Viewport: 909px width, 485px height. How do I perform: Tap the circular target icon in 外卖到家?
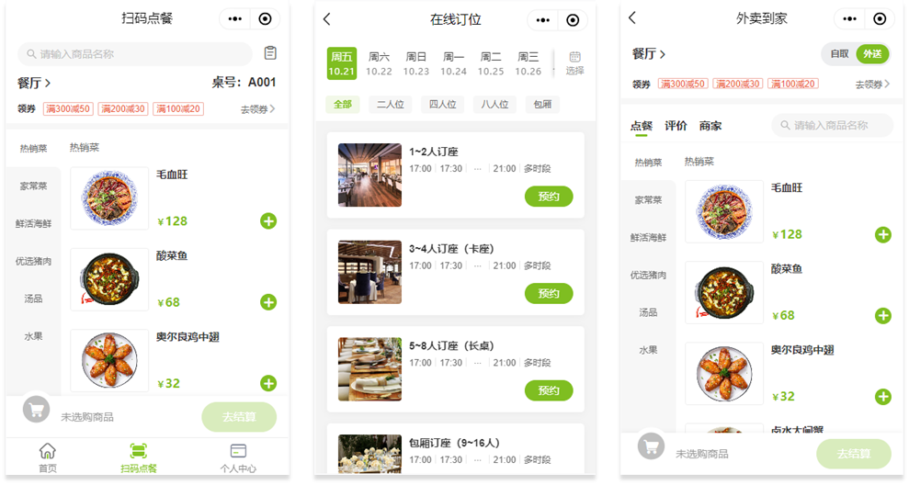coord(880,19)
